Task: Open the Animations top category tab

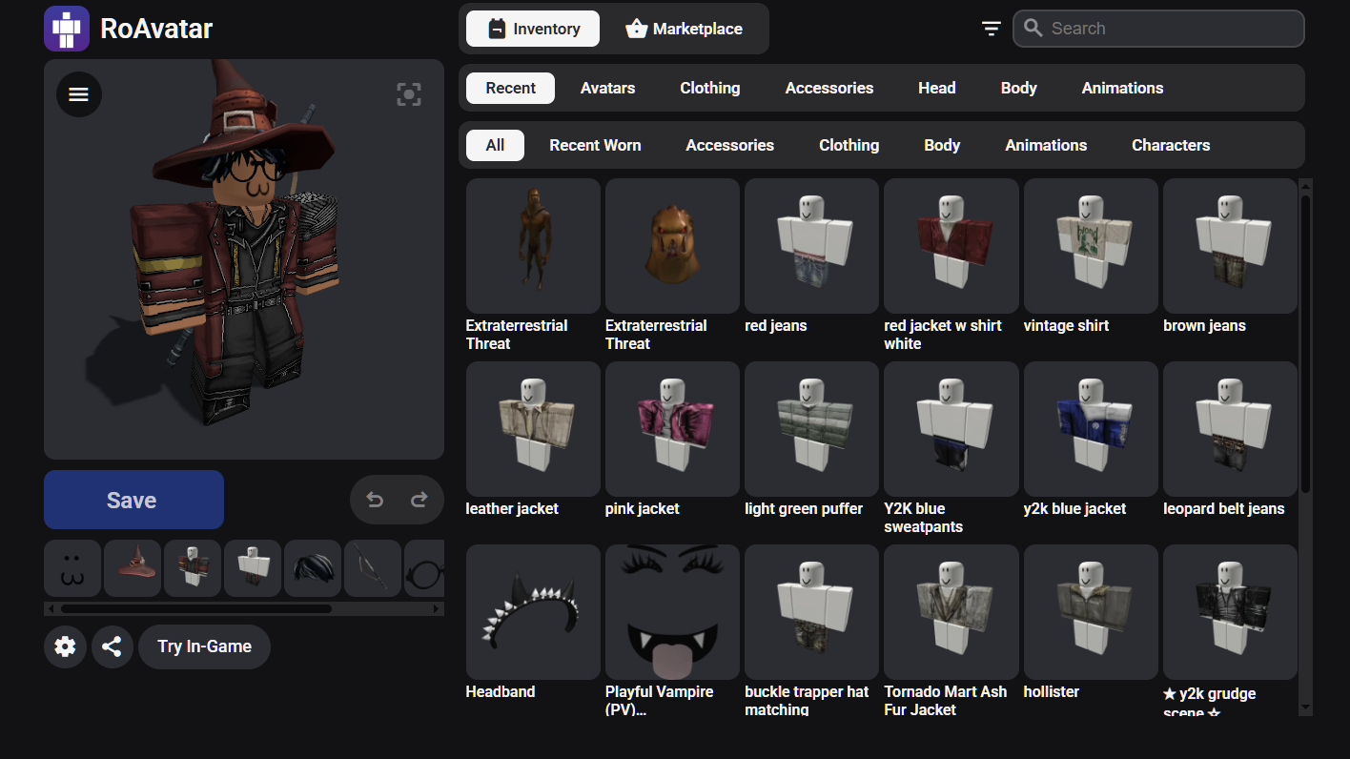Action: click(x=1122, y=88)
